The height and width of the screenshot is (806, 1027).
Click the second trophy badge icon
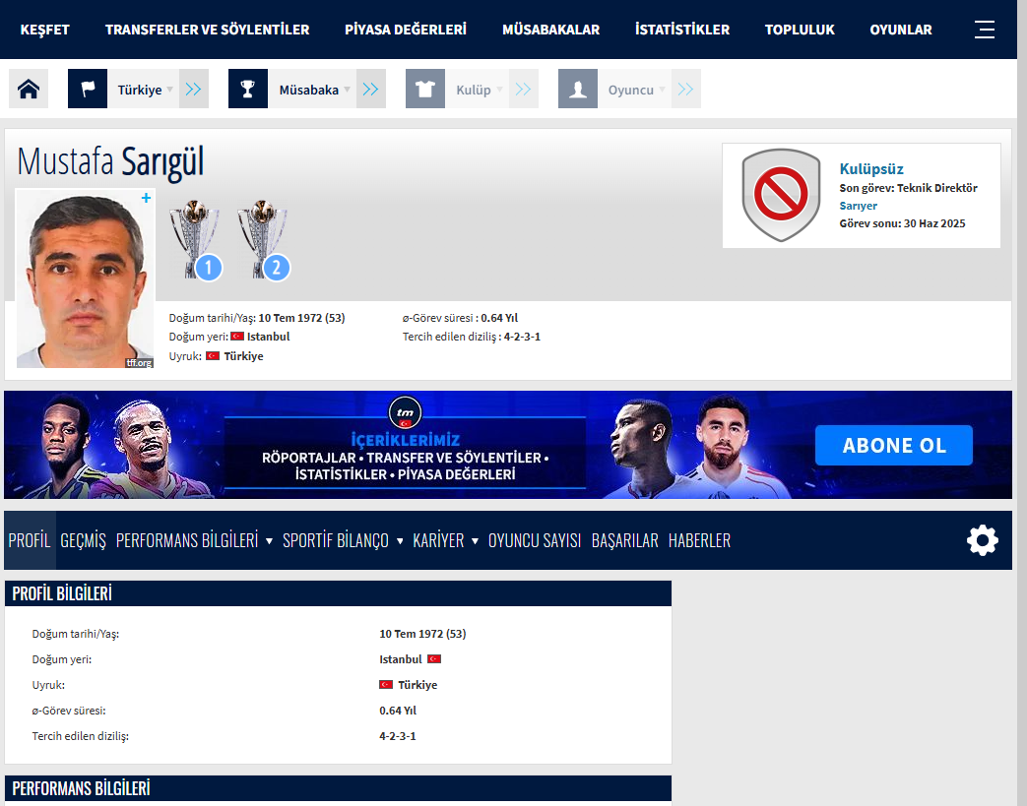264,240
